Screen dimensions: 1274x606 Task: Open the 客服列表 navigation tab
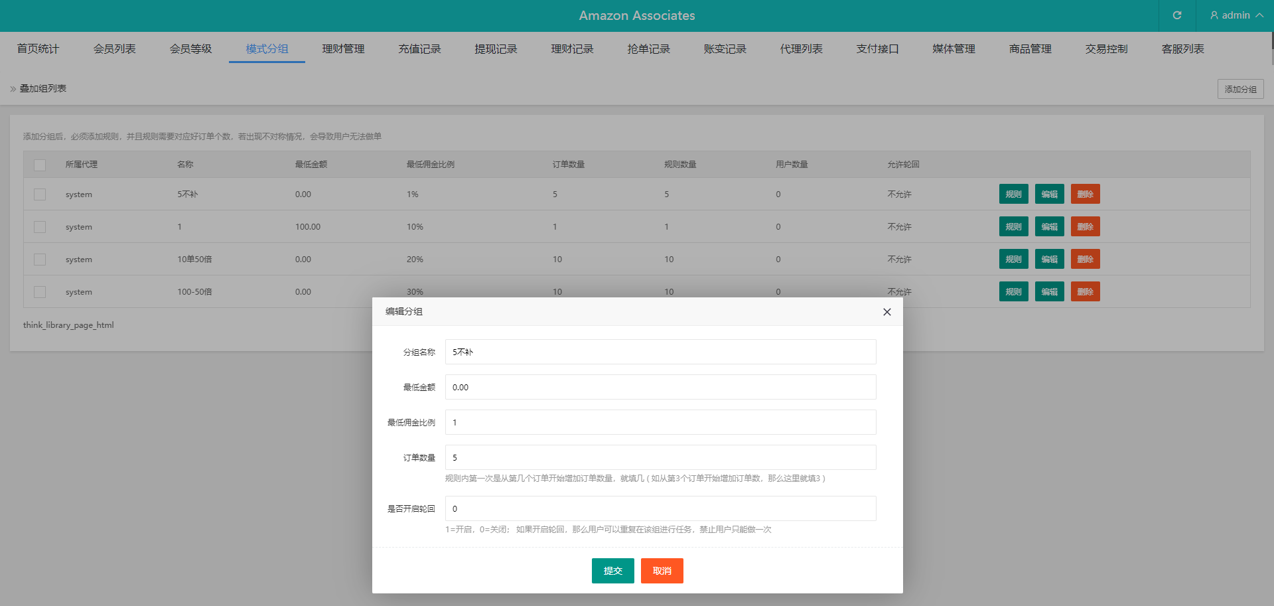(1182, 48)
